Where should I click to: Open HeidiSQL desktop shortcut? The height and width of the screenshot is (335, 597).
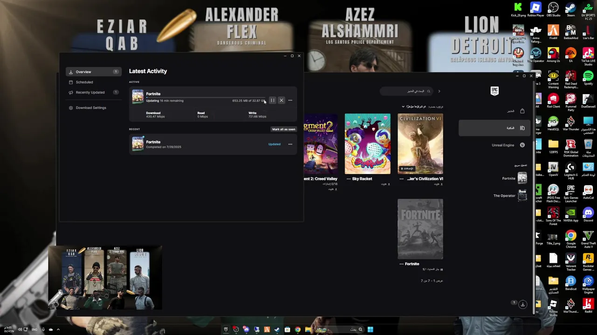click(553, 124)
